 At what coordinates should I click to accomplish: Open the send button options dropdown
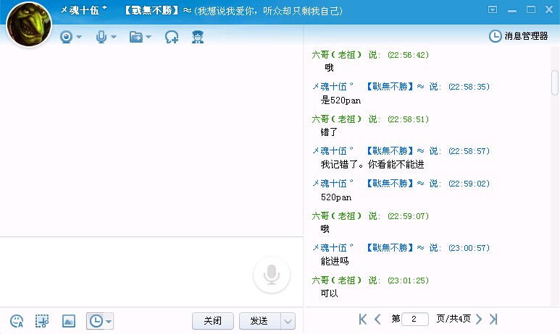(288, 321)
